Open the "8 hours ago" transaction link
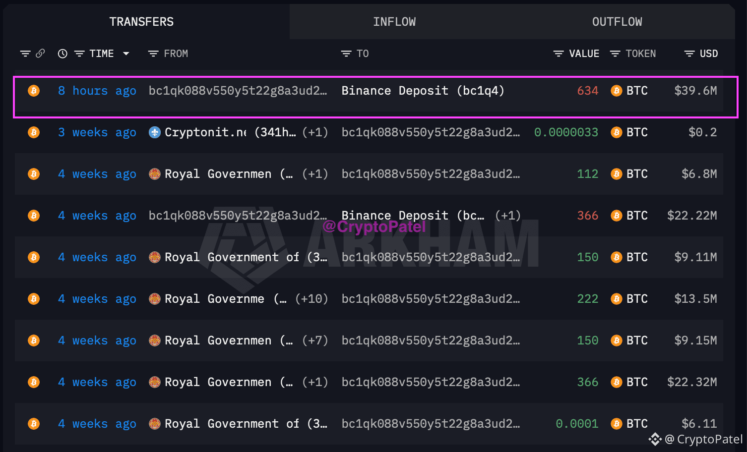 coord(97,91)
